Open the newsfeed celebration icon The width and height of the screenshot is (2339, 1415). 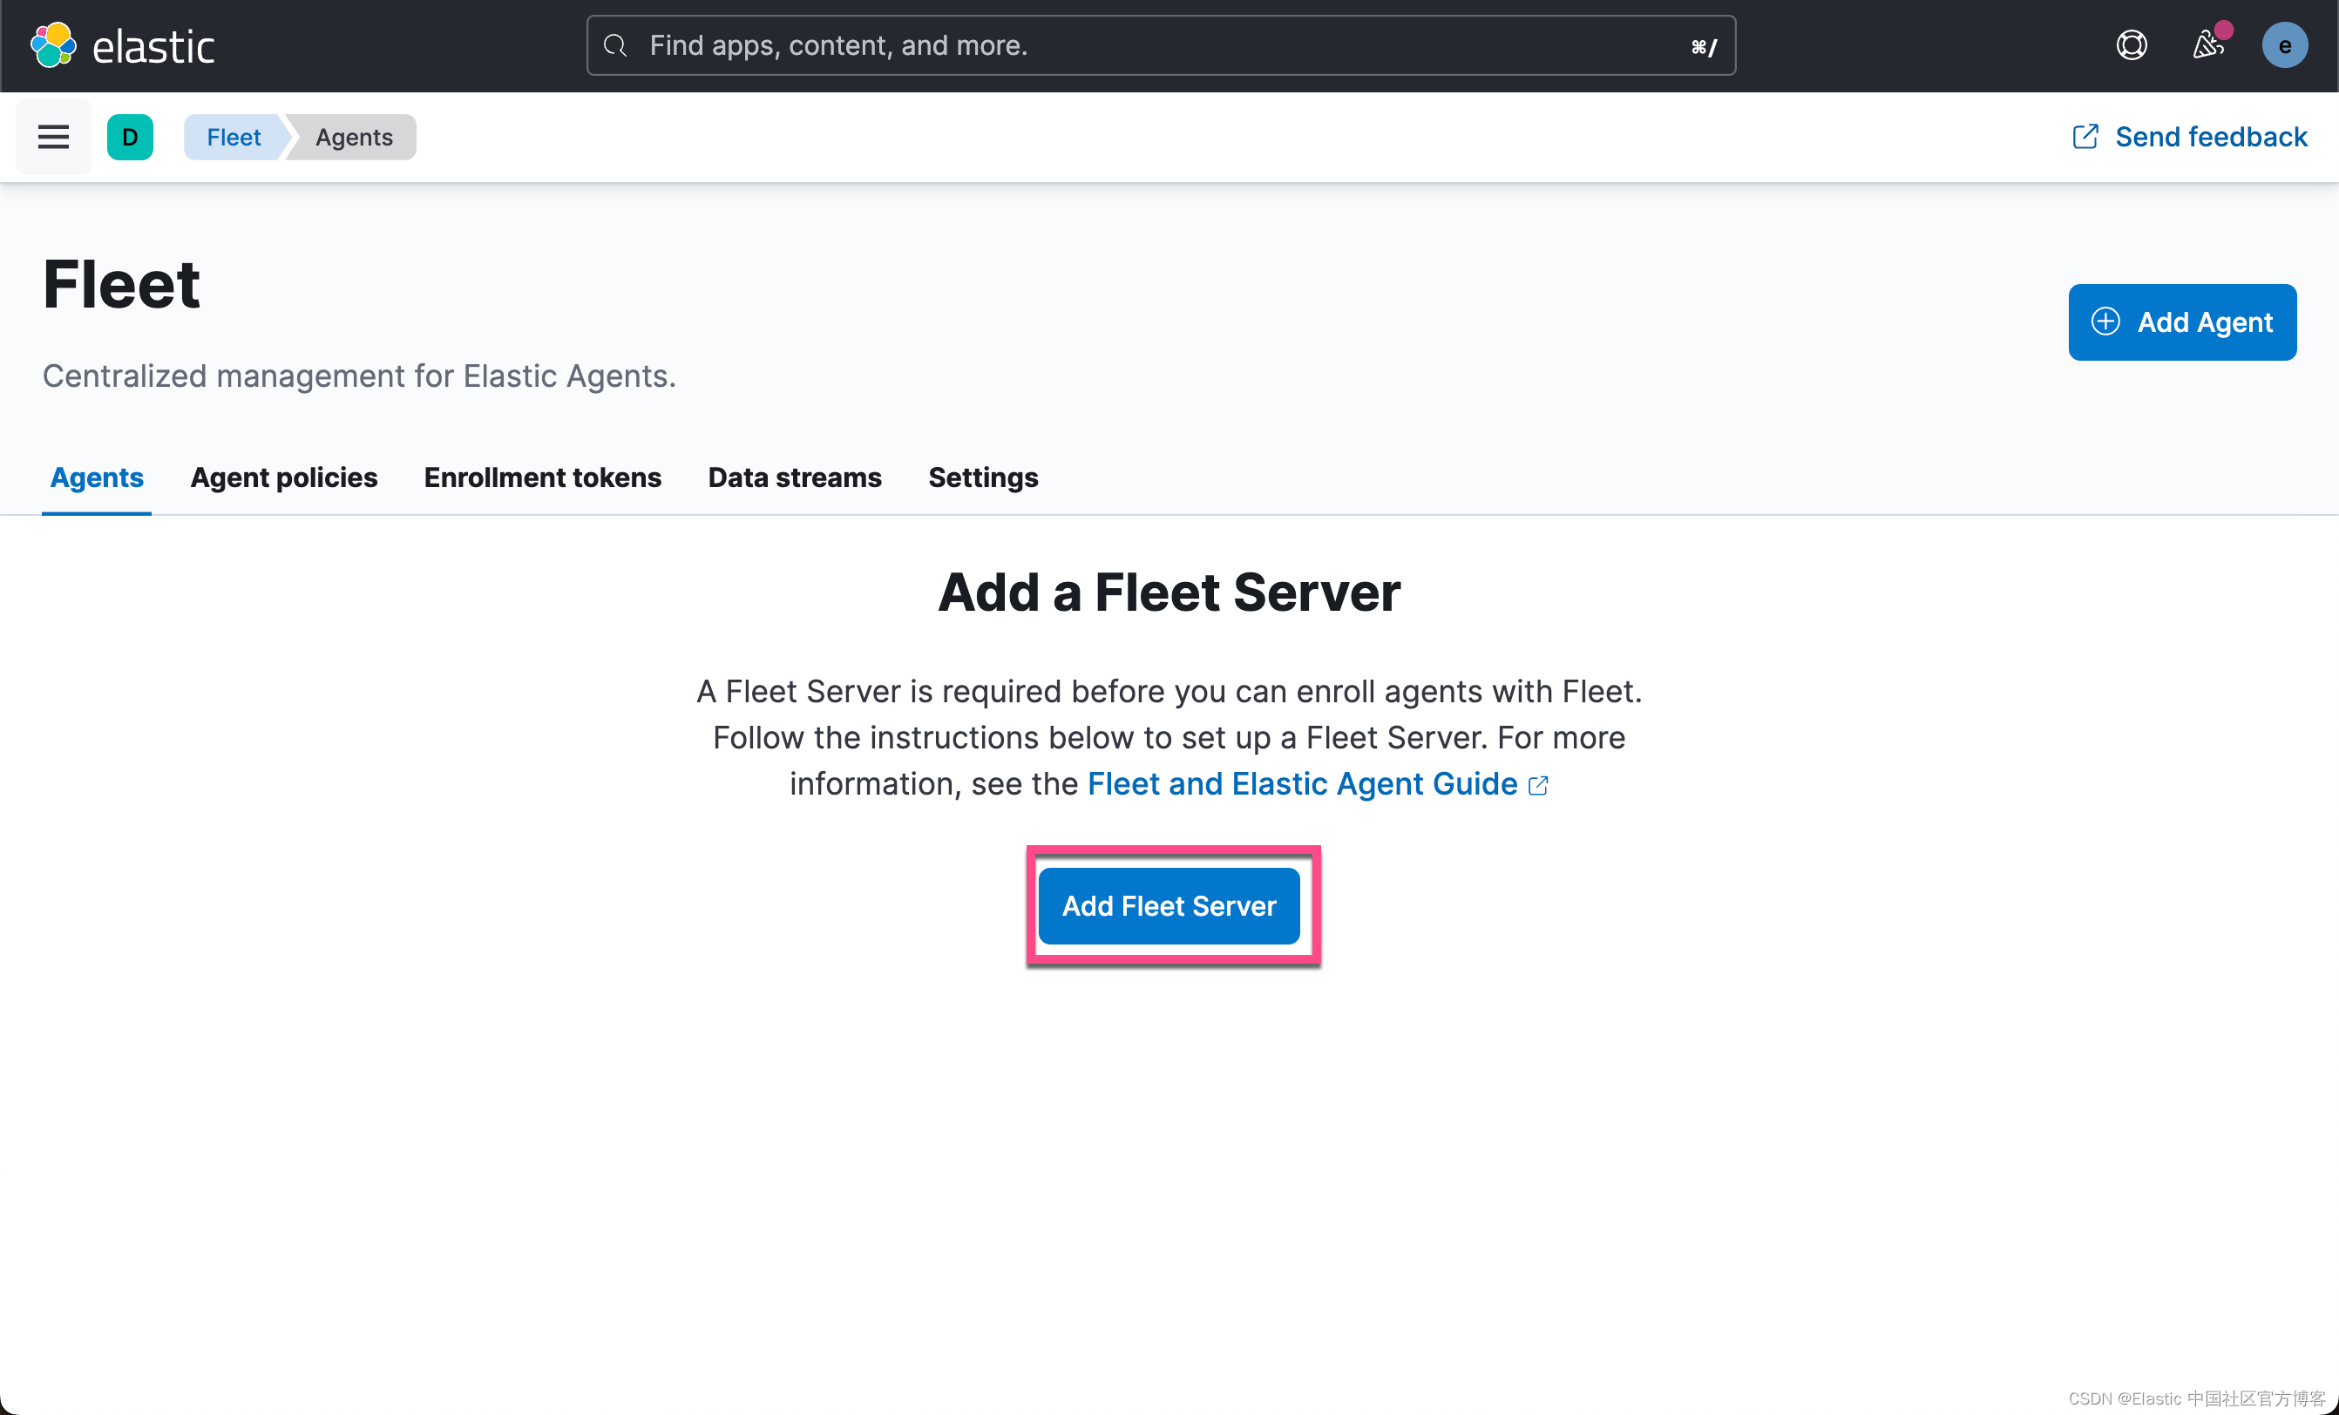pos(2208,45)
